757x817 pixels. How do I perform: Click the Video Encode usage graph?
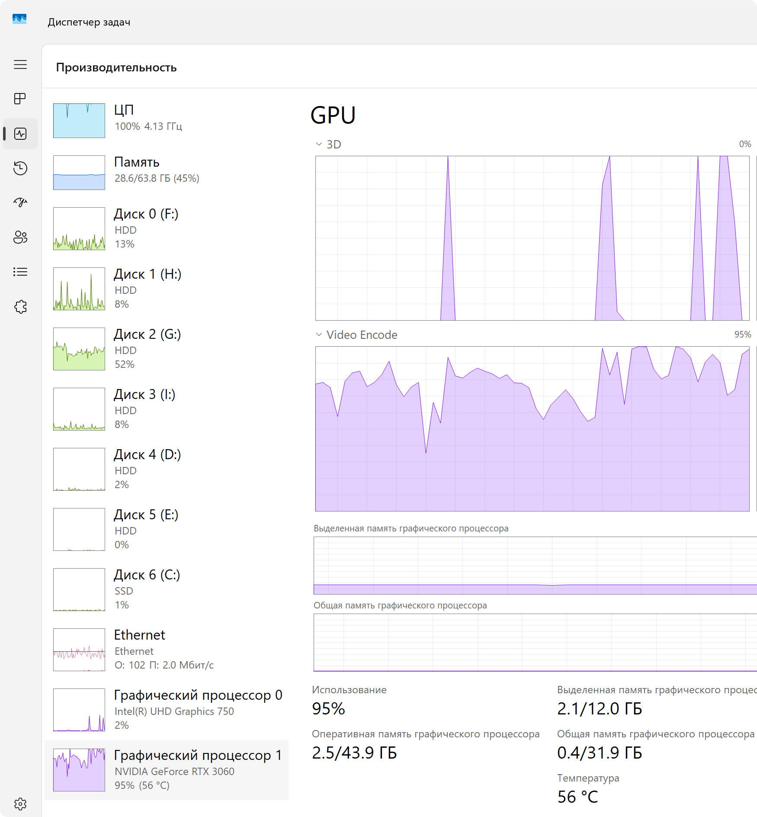(x=532, y=429)
